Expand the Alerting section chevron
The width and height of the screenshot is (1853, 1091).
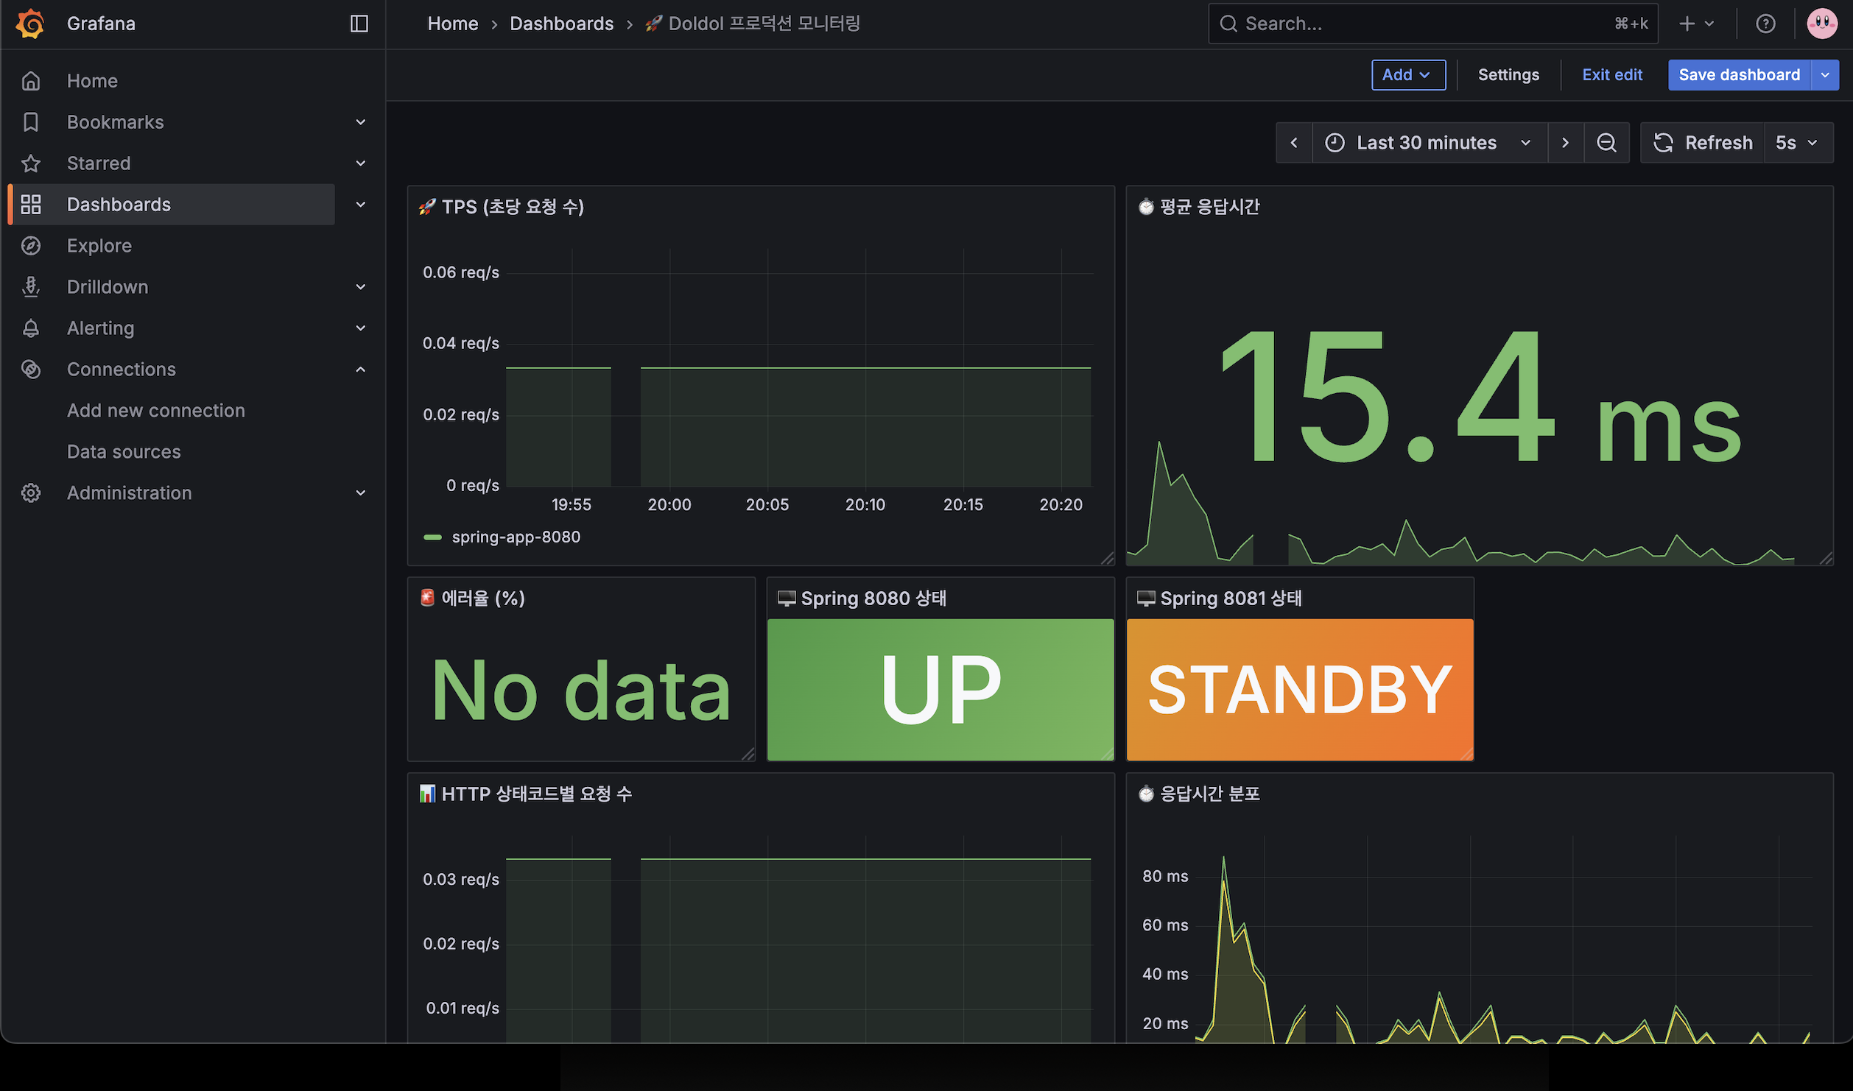(x=360, y=328)
